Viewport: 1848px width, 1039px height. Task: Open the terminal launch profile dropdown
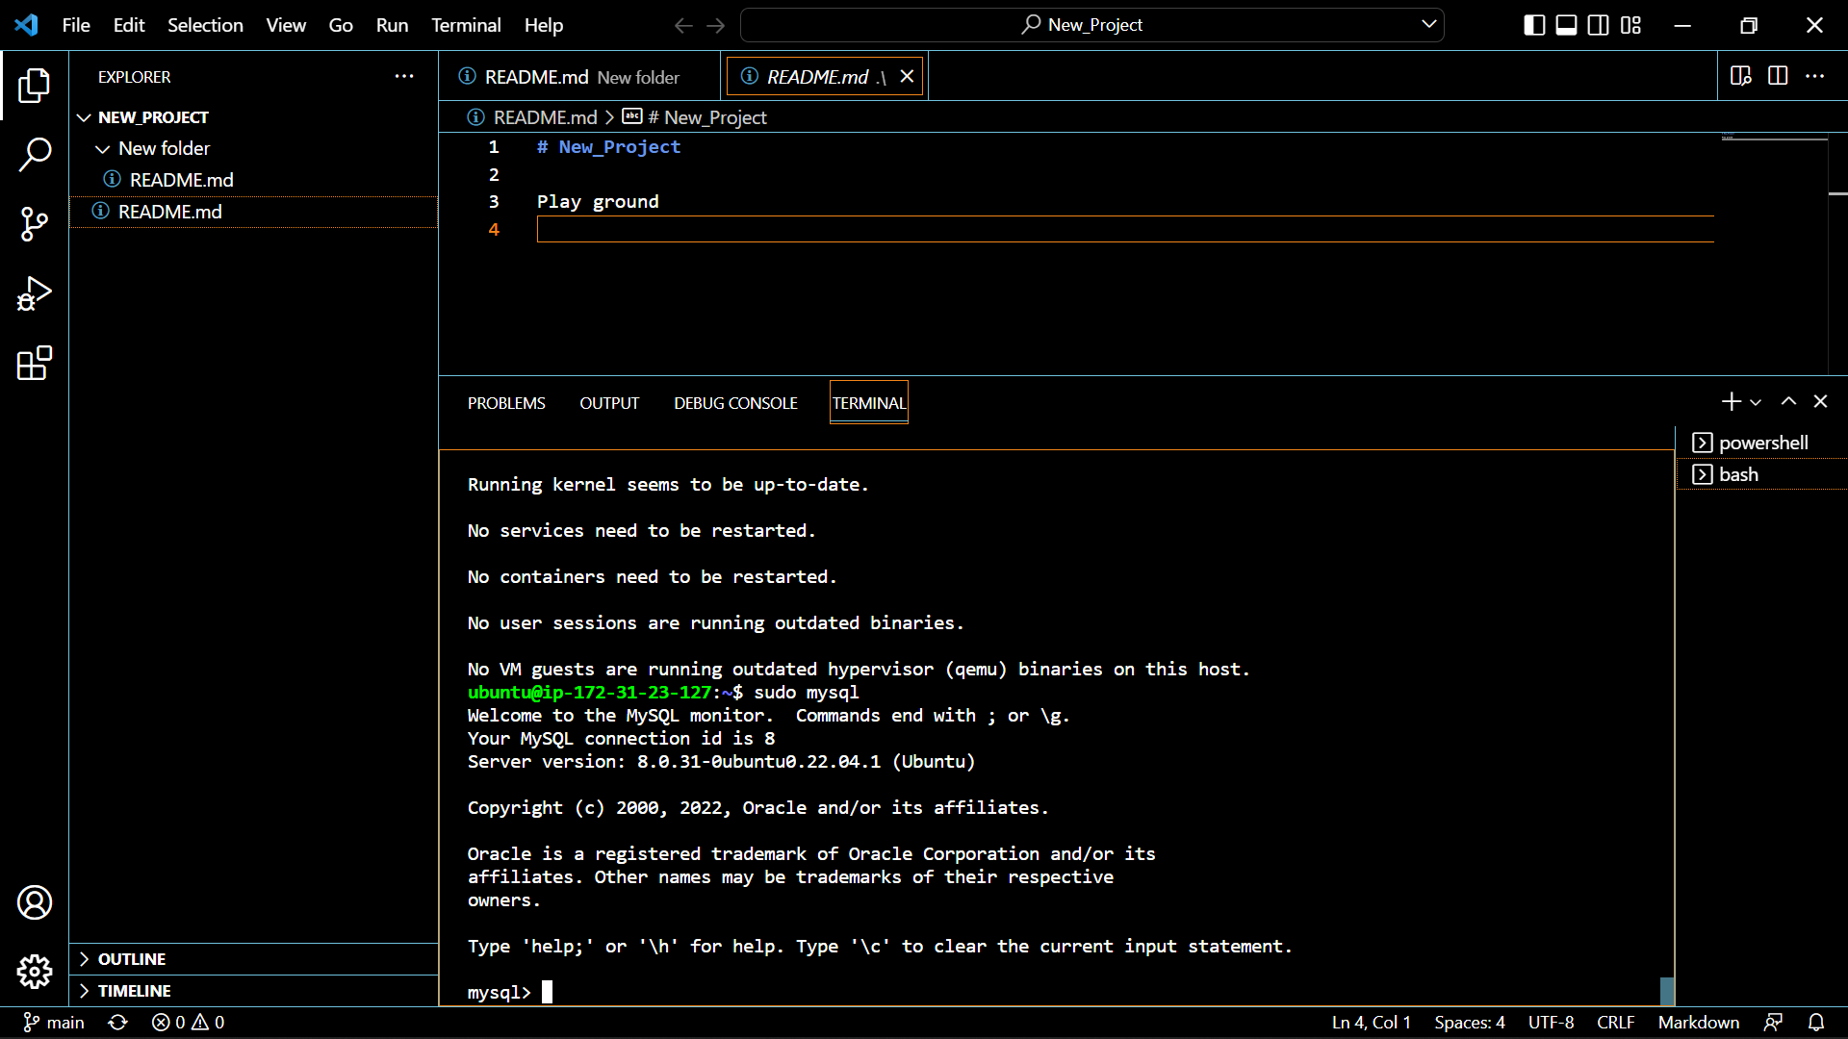click(1756, 401)
